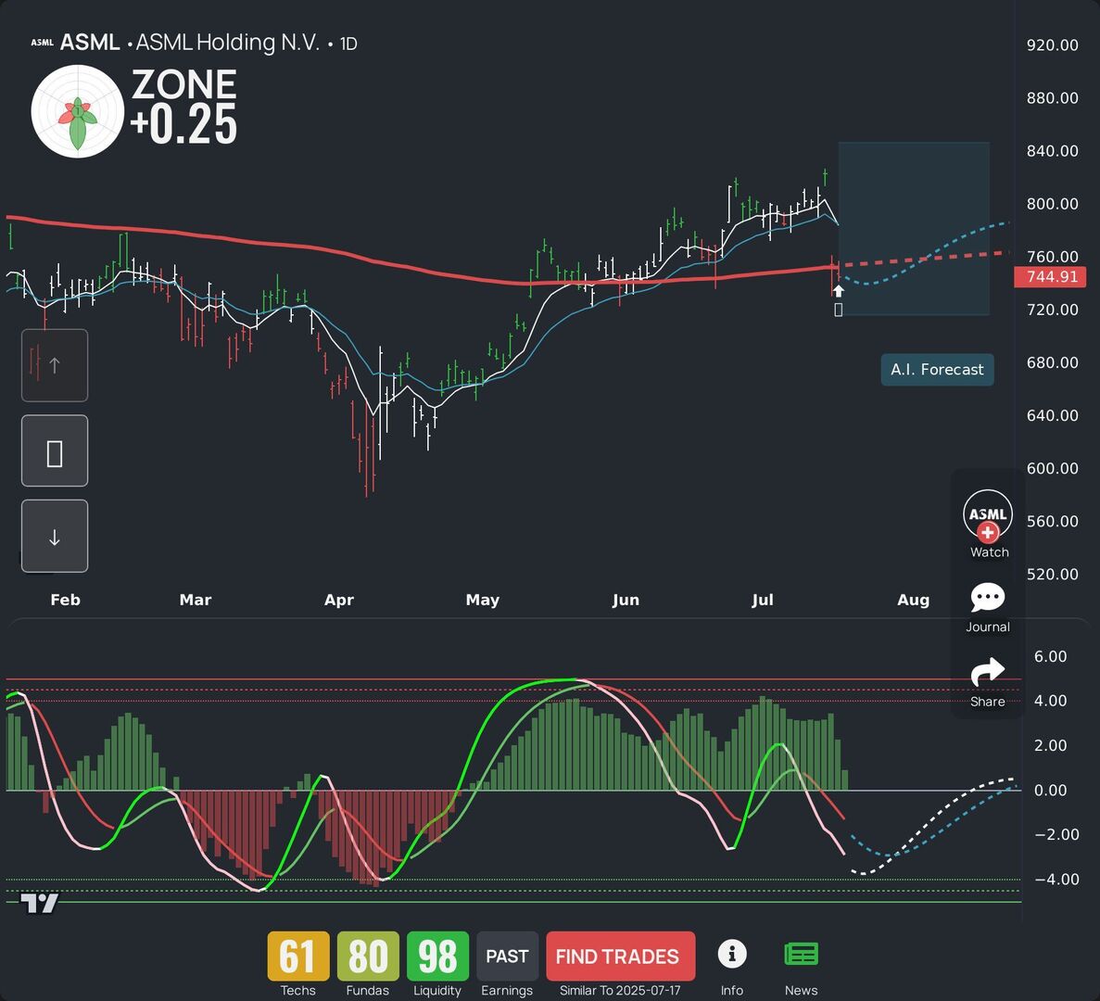Open the Journal speech bubble icon
1100x1001 pixels.
pyautogui.click(x=988, y=598)
